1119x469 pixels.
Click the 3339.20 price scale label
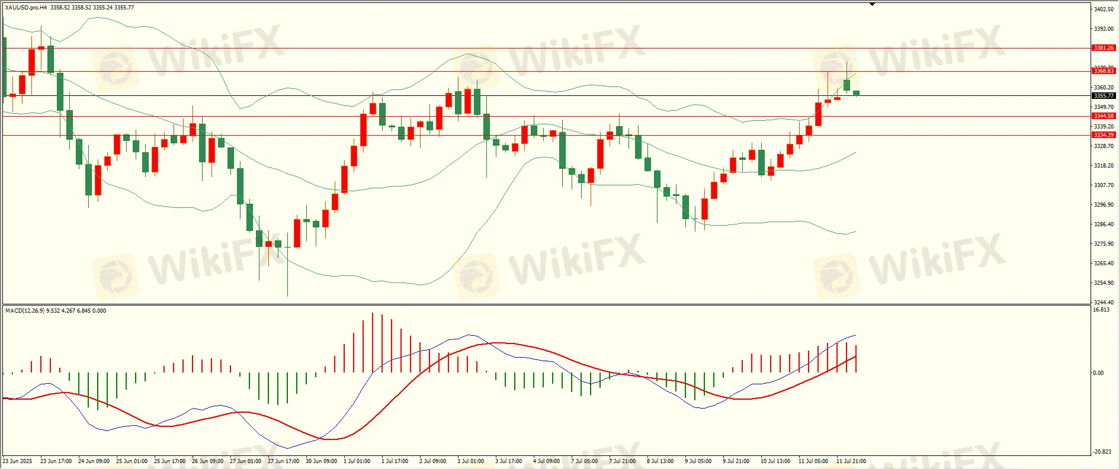click(1104, 126)
